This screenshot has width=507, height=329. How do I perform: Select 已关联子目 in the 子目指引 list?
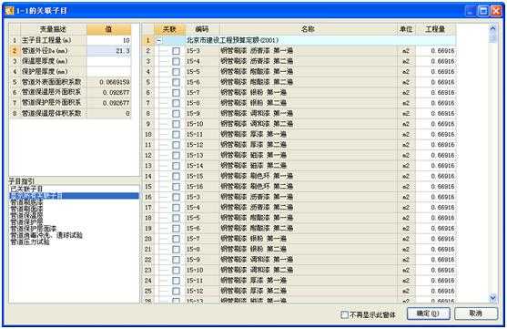(x=26, y=189)
